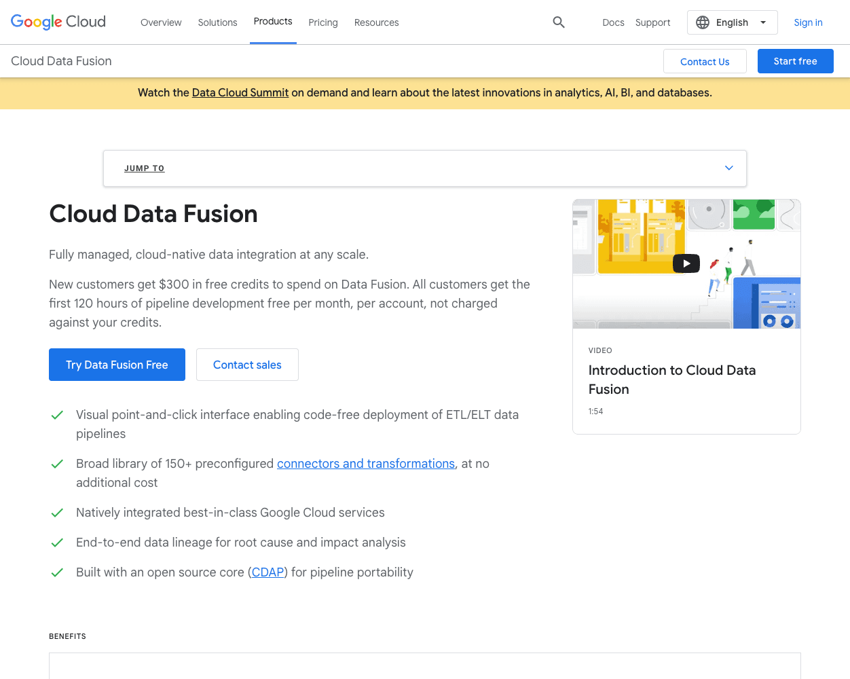Viewport: 850px width, 679px height.
Task: Open the search magnifier icon
Action: tap(559, 22)
